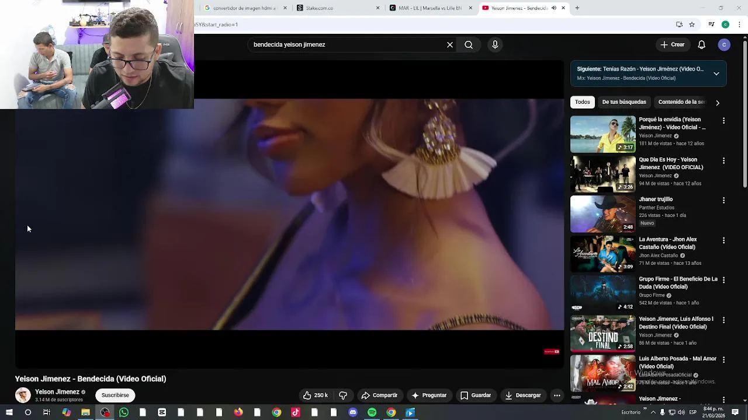The image size is (748, 420).
Task: Open Chrome media controls icon
Action: (711, 24)
